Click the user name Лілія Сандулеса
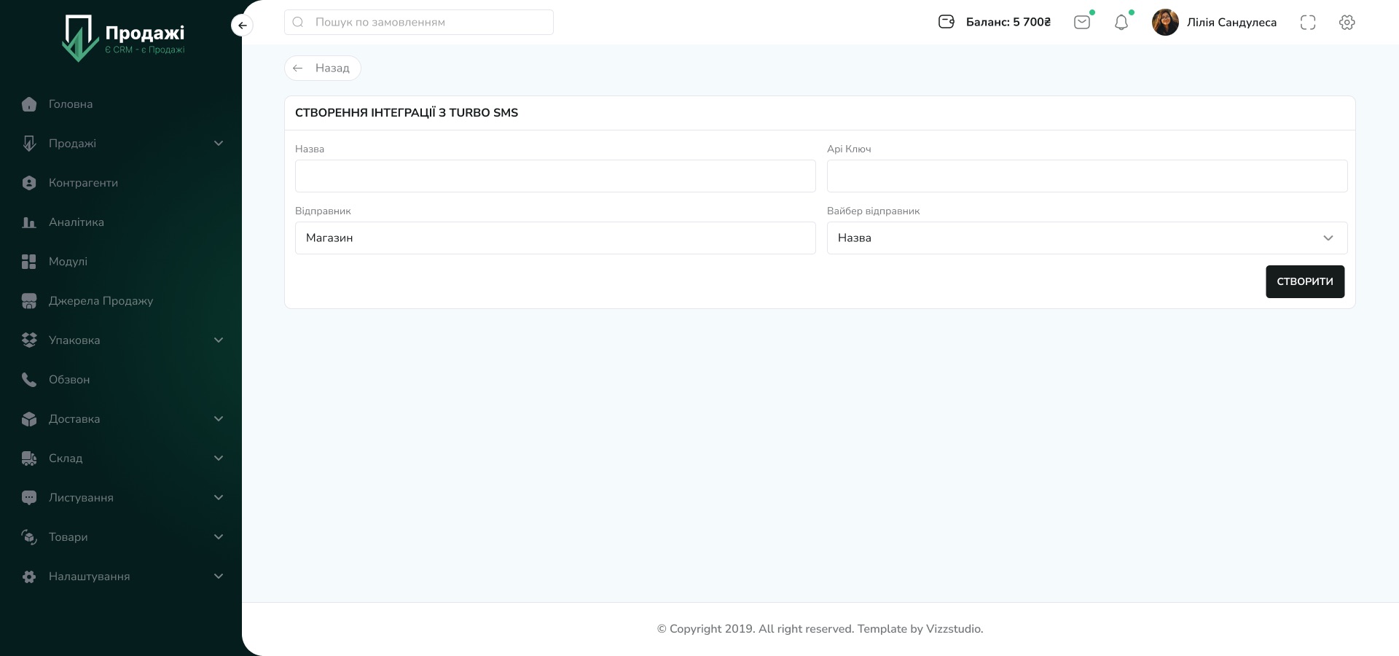 (1231, 23)
